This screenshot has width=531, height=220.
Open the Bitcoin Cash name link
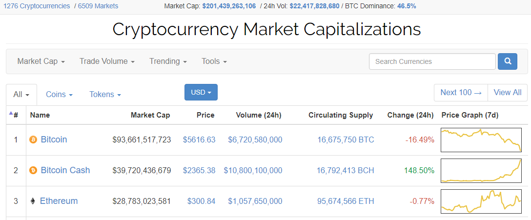65,170
